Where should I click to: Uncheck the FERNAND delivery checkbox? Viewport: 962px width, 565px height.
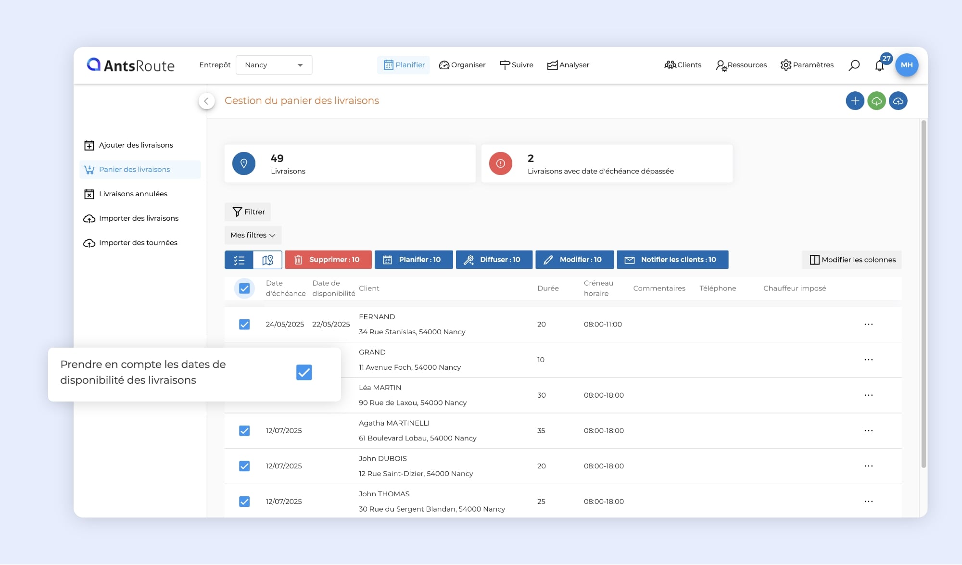[x=244, y=325]
